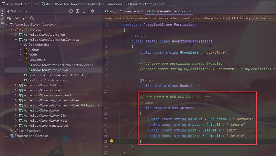Open Solution panel settings gear
276x156 pixels.
93,11
